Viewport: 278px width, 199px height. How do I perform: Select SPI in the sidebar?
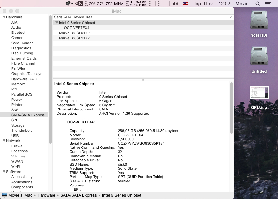click(14, 120)
